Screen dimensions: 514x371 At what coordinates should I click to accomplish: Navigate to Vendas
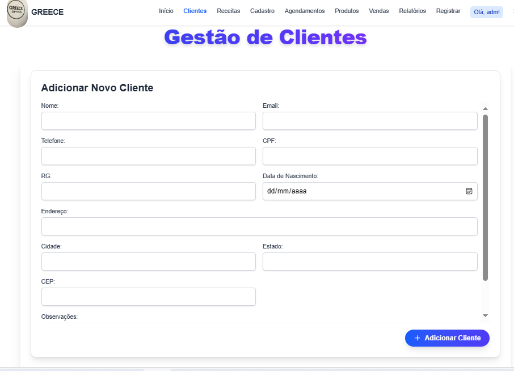pyautogui.click(x=378, y=10)
